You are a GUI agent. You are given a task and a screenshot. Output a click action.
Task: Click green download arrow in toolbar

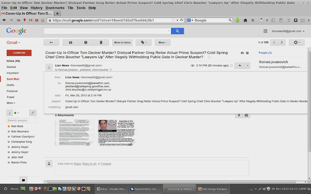coord(238,20)
